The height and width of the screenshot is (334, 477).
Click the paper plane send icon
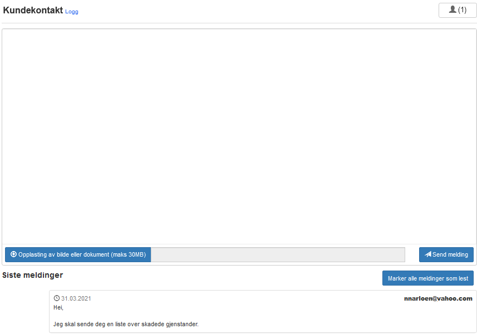427,254
